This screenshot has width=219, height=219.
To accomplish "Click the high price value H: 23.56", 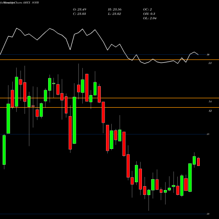I will (115, 10).
